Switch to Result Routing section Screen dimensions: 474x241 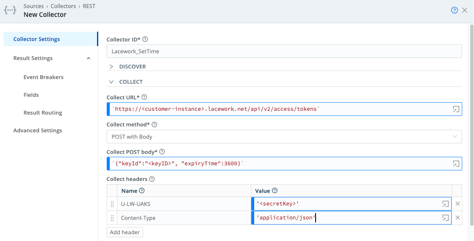43,113
